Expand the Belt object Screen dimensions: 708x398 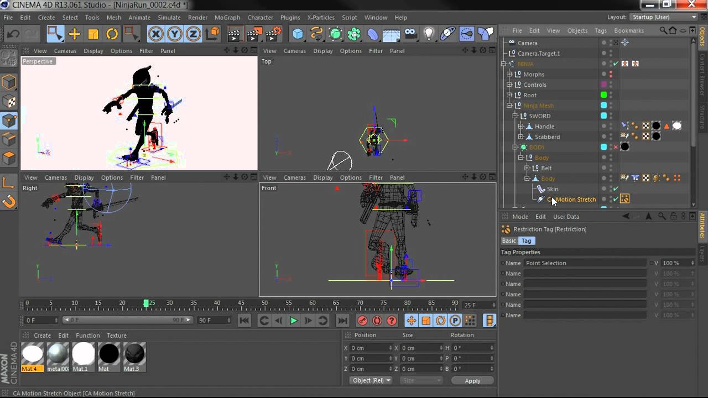pos(527,168)
